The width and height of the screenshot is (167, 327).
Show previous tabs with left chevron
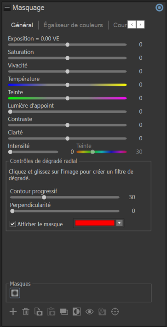tap(132, 25)
